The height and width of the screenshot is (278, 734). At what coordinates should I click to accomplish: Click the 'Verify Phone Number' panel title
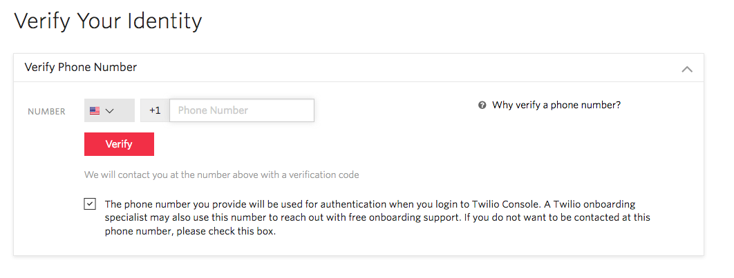coord(81,68)
